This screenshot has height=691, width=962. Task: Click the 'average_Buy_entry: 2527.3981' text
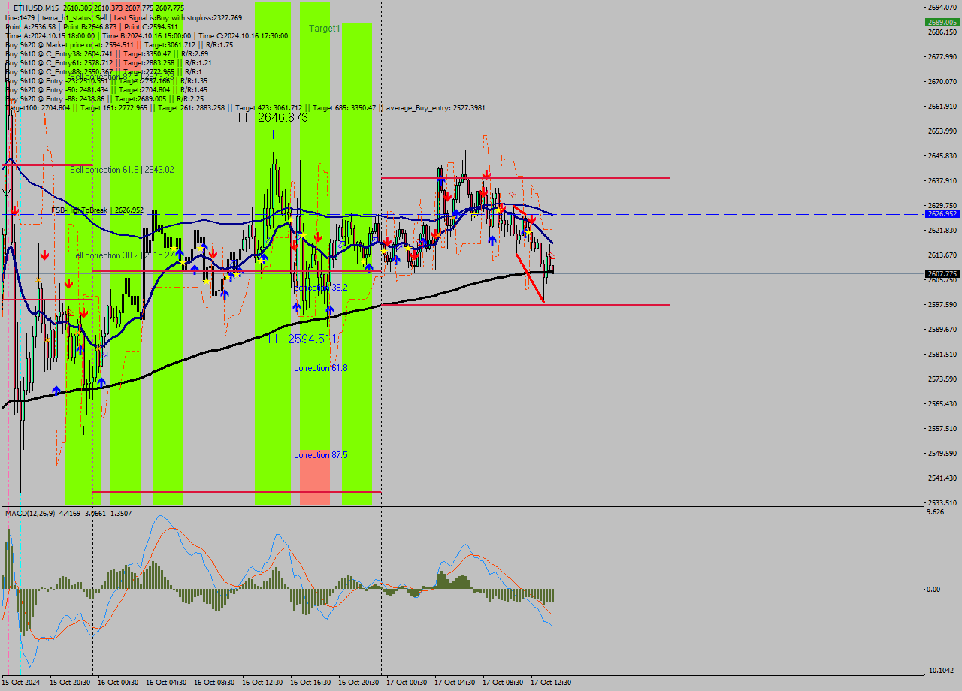[435, 107]
